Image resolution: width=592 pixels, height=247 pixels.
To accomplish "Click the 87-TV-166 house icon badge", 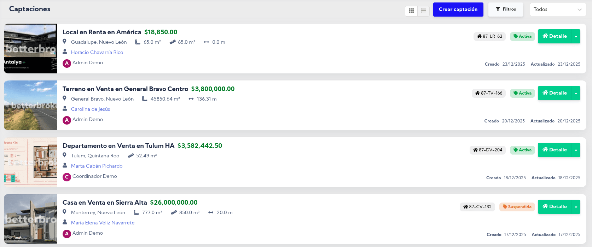I will point(477,93).
